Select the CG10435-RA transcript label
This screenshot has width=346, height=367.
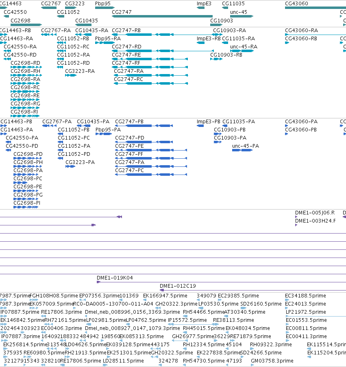coord(92,31)
